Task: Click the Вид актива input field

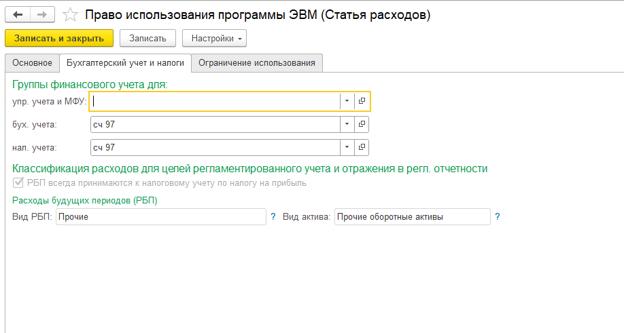Action: [412, 216]
